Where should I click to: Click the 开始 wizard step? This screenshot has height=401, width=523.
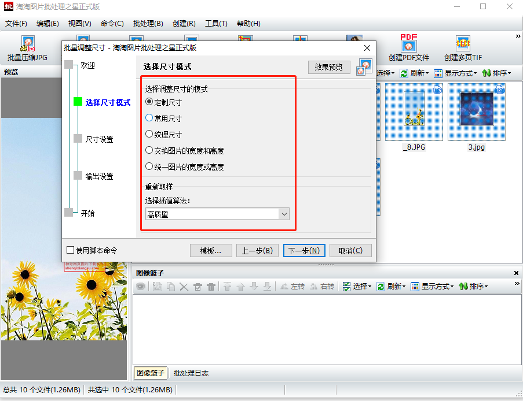tap(87, 213)
